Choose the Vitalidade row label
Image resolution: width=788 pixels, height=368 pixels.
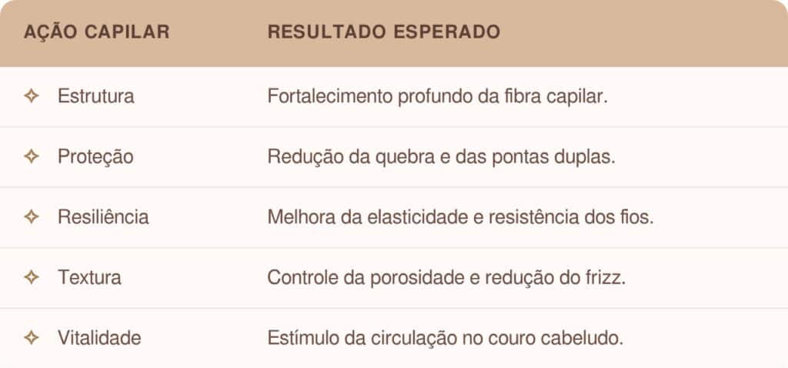point(99,337)
